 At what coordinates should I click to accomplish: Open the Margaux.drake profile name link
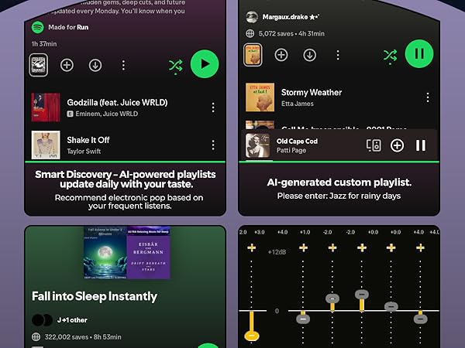[x=291, y=17]
